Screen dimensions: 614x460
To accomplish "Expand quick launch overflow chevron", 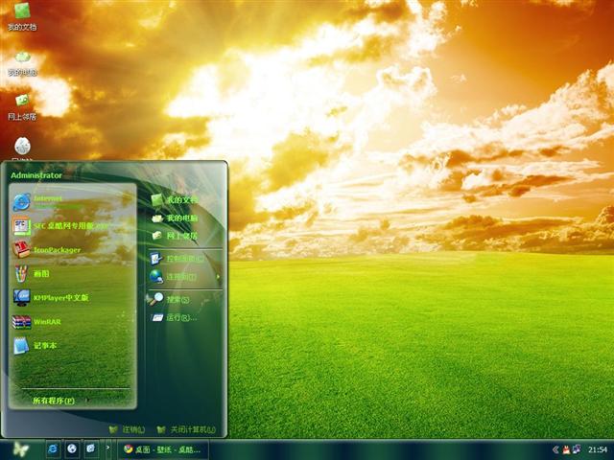I will coord(108,448).
